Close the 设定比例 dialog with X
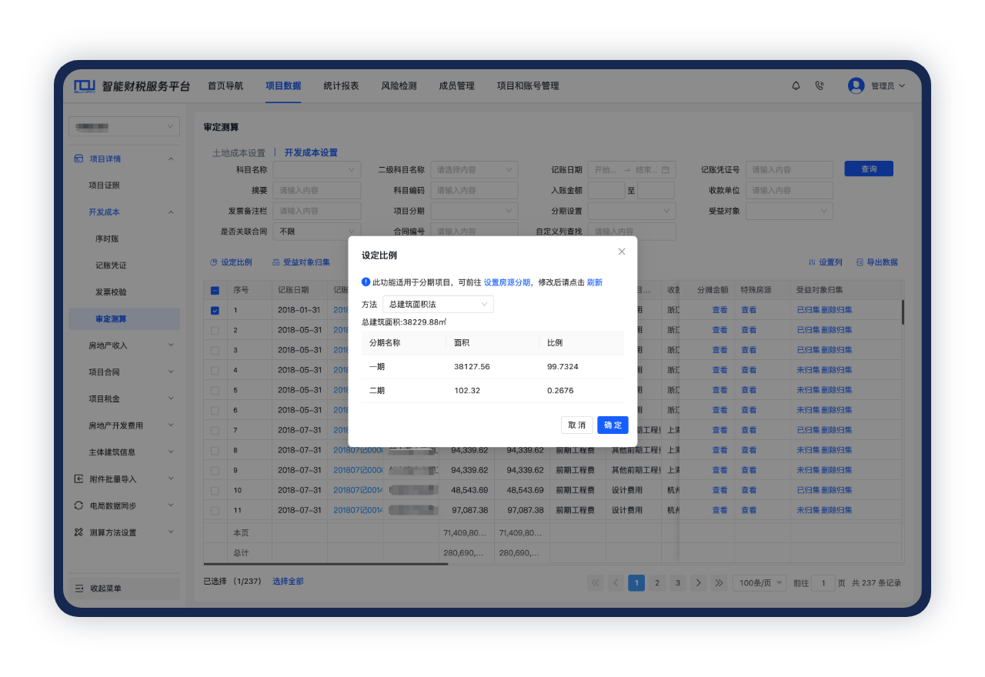This screenshot has height=677, width=985. click(622, 252)
